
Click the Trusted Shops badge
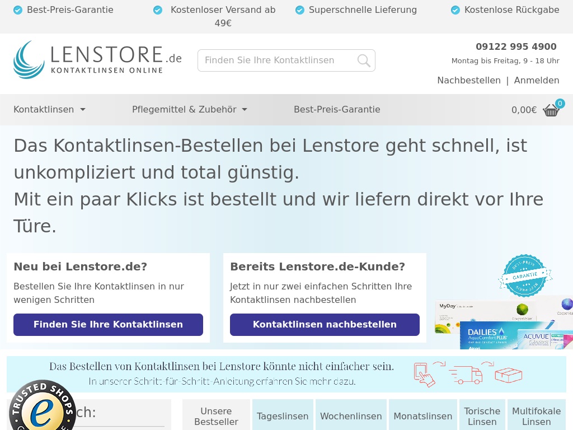(x=42, y=408)
